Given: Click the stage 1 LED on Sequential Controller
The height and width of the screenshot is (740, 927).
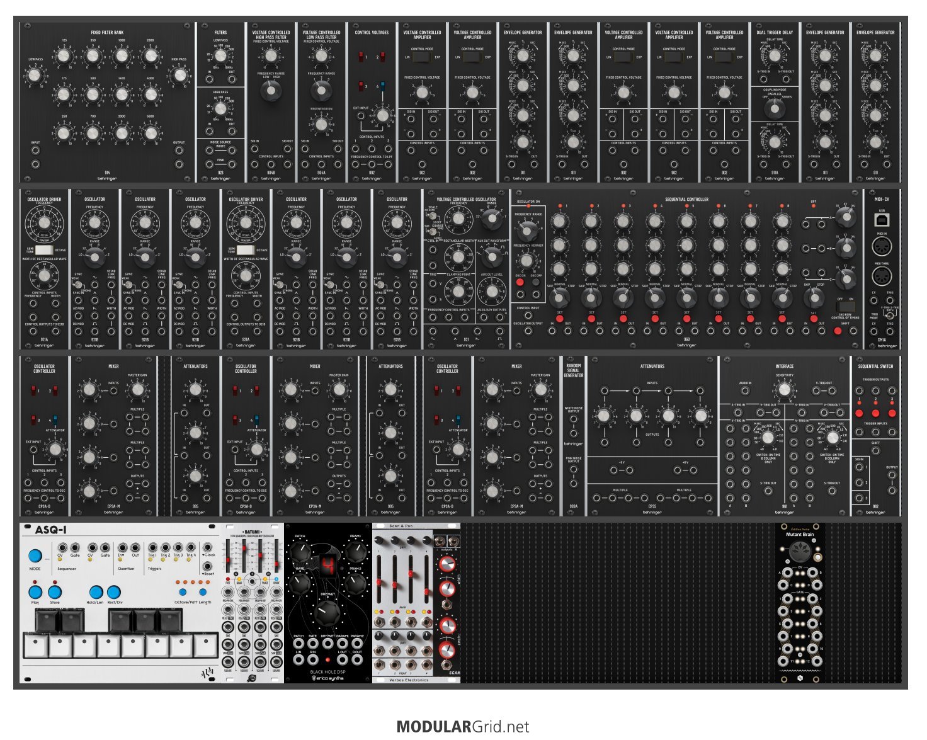Looking at the screenshot, I should [559, 206].
